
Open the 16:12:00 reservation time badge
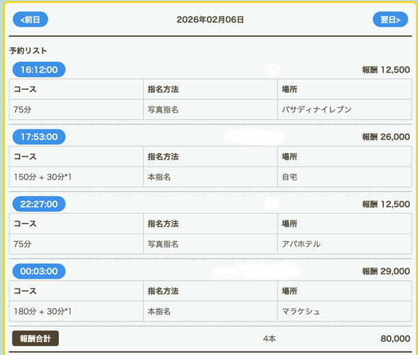39,70
